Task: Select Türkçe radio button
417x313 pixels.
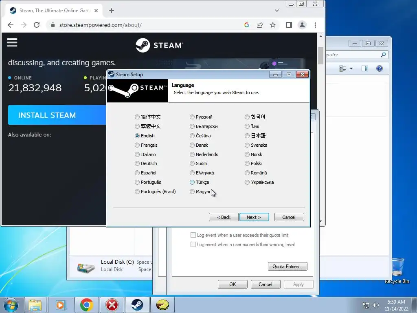Action: pyautogui.click(x=192, y=182)
